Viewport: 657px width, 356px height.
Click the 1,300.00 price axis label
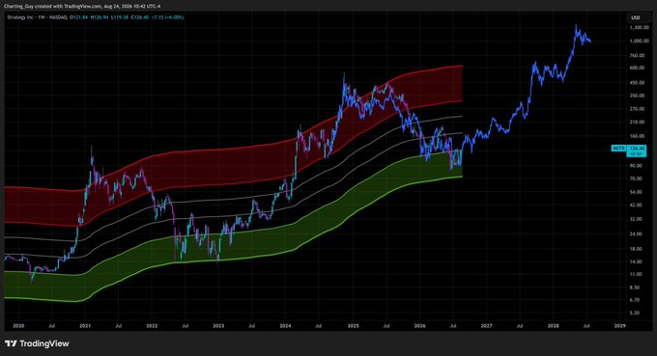[x=639, y=28]
